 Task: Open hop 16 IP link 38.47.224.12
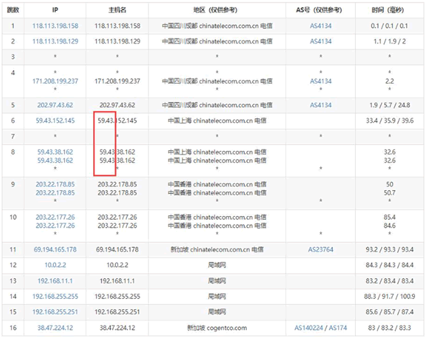55,328
